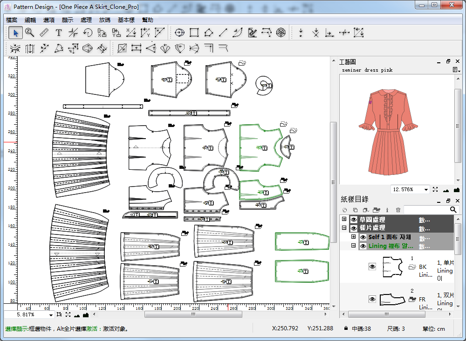
Task: Click the concentric target circle tool
Action: coord(281,33)
